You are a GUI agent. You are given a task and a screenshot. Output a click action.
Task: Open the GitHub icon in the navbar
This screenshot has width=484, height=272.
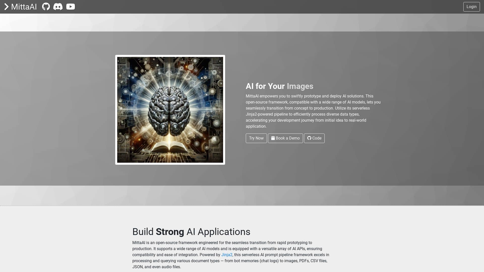(x=46, y=7)
